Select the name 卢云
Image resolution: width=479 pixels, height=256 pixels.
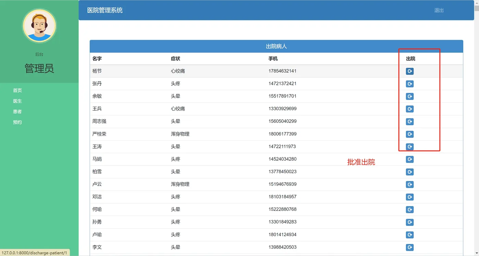tap(97, 184)
